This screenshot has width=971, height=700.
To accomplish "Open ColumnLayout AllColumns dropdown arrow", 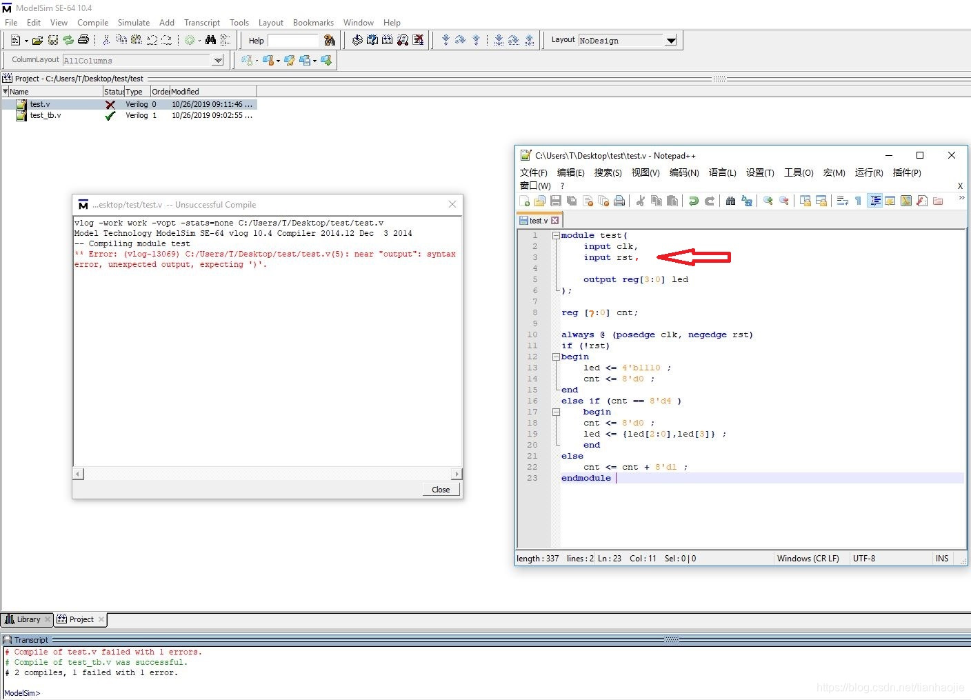I will pyautogui.click(x=218, y=60).
